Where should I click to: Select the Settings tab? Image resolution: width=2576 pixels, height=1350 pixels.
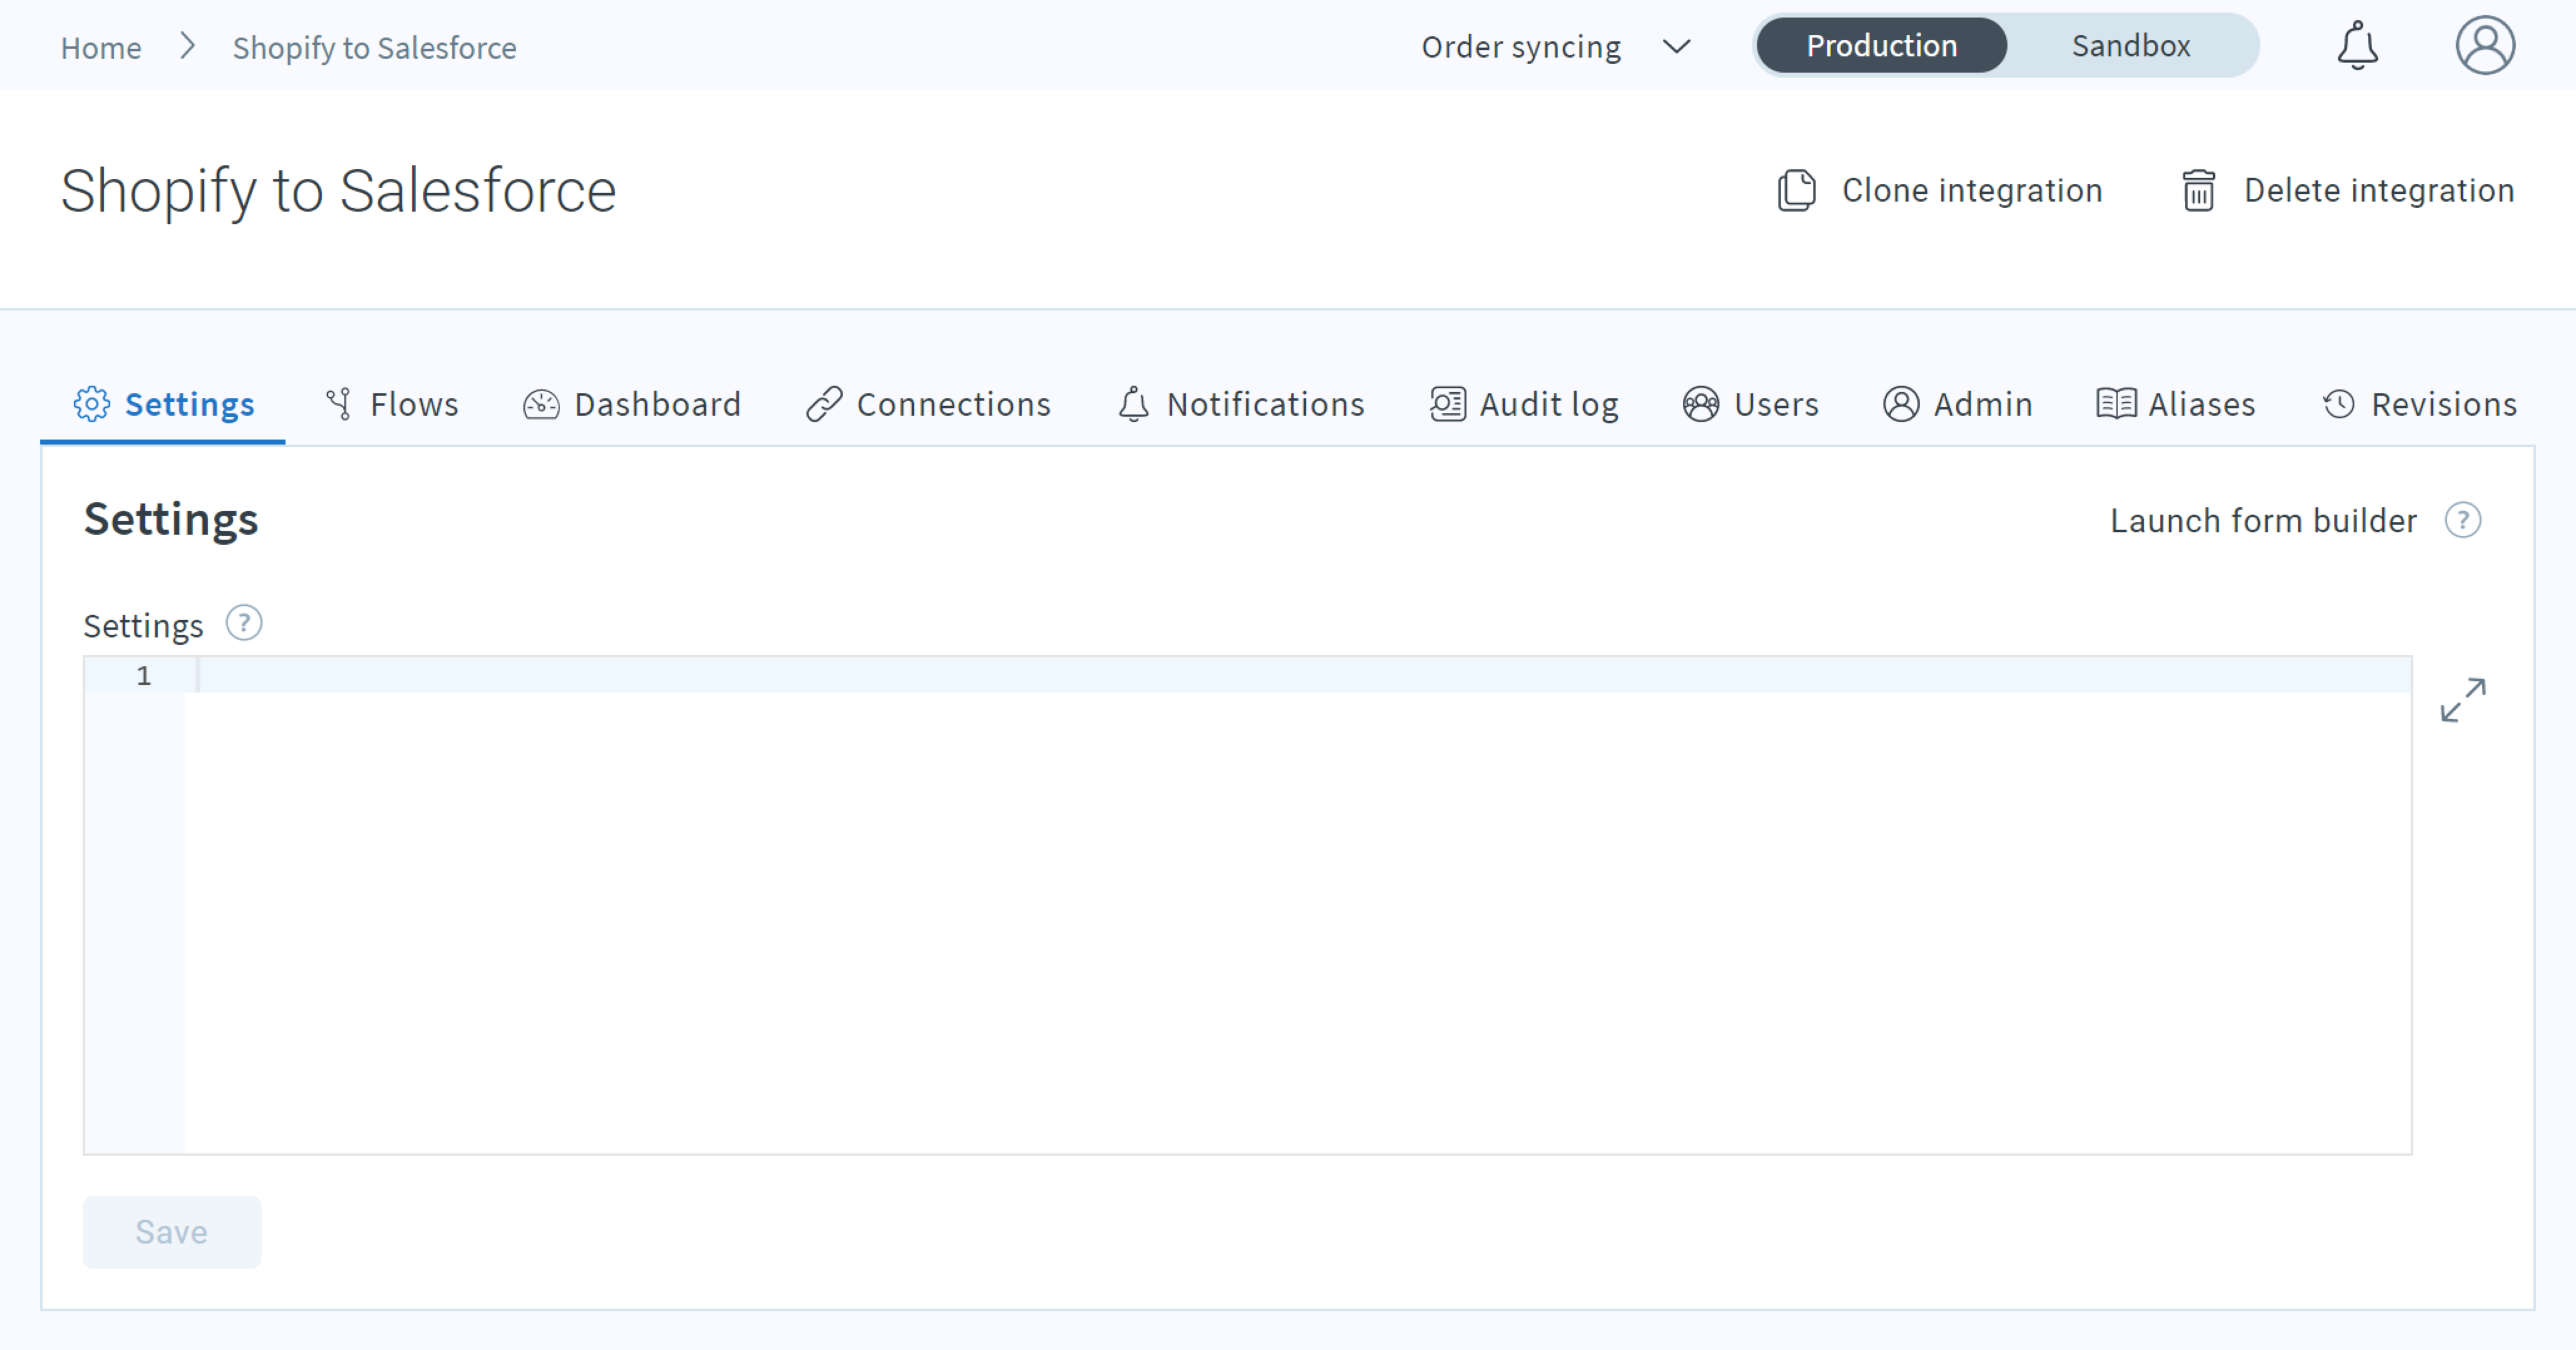coord(163,404)
